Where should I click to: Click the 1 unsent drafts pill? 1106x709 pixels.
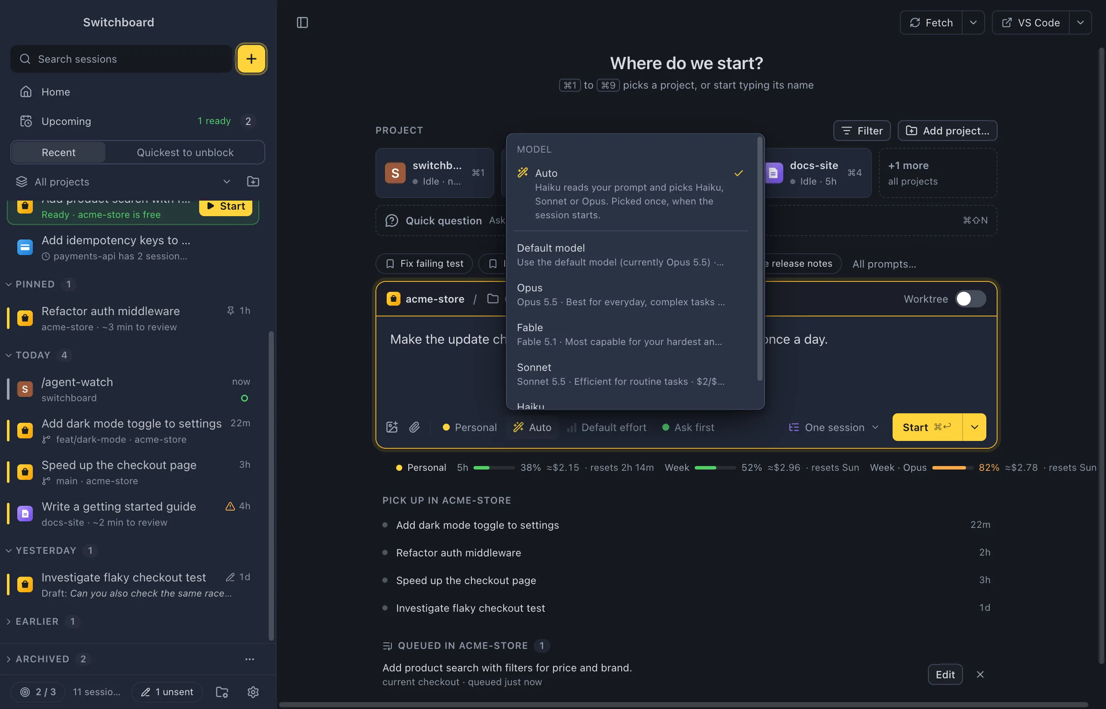pos(167,692)
